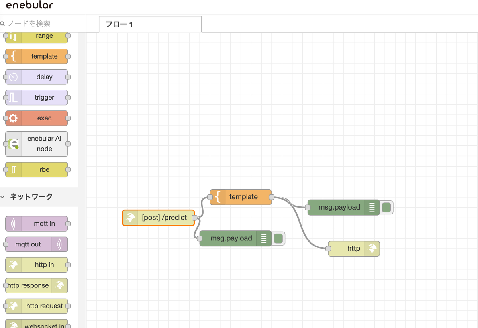Select the upper msg.payload debug node
The height and width of the screenshot is (328, 478).
pyautogui.click(x=343, y=207)
